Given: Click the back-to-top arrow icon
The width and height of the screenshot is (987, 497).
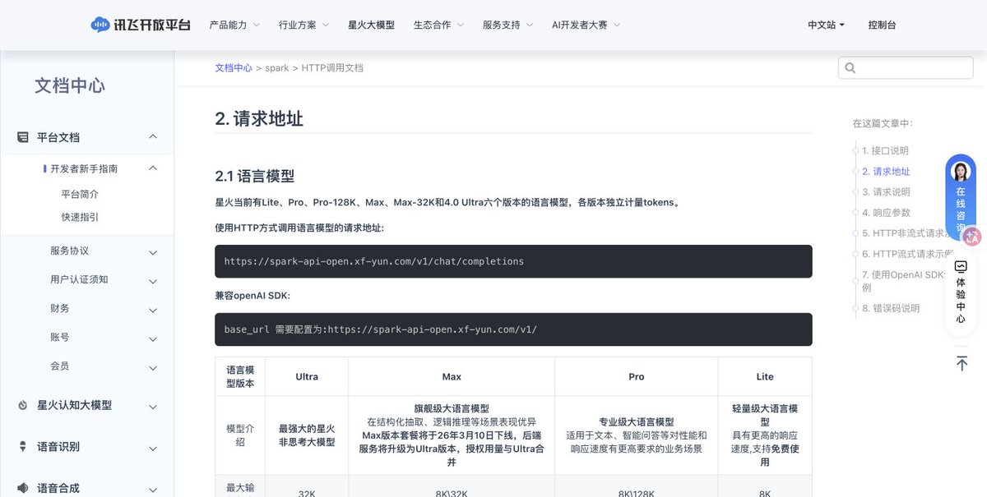Looking at the screenshot, I should (x=961, y=362).
